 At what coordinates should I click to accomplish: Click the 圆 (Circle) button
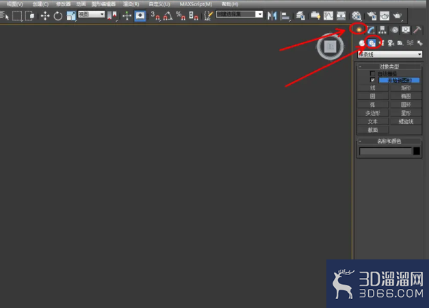[x=373, y=96]
